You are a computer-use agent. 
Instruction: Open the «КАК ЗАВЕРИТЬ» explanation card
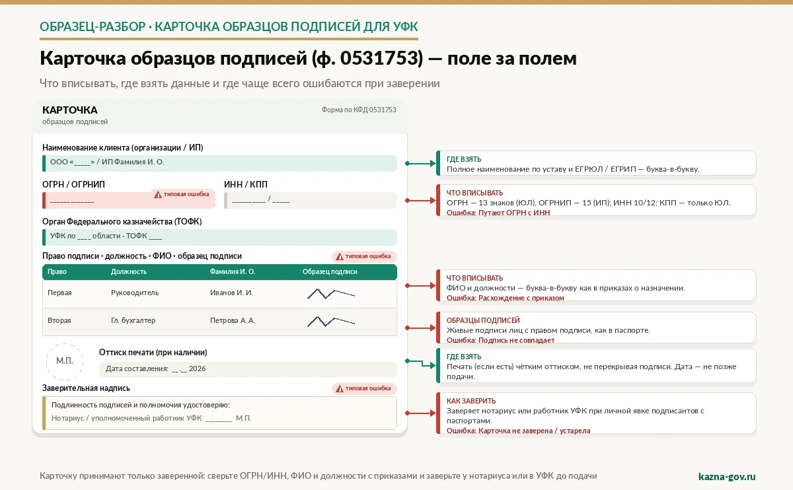coord(596,413)
